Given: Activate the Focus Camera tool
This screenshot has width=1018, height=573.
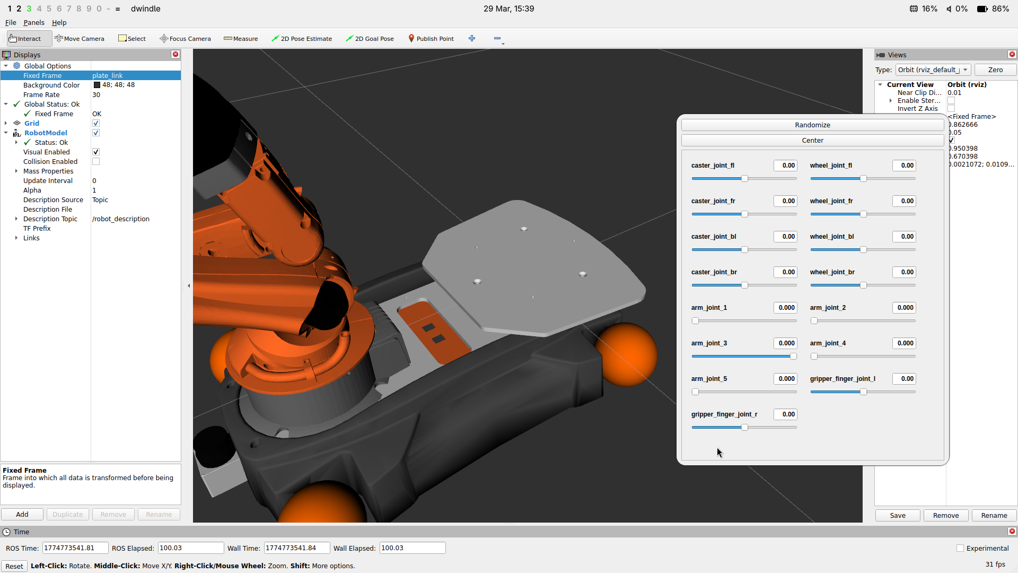Looking at the screenshot, I should coord(185,38).
